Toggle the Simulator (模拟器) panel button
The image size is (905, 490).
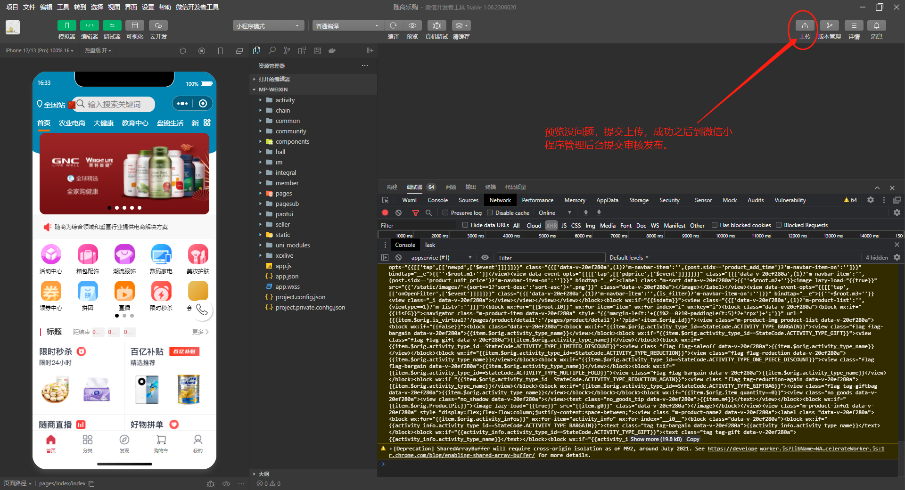tap(66, 26)
